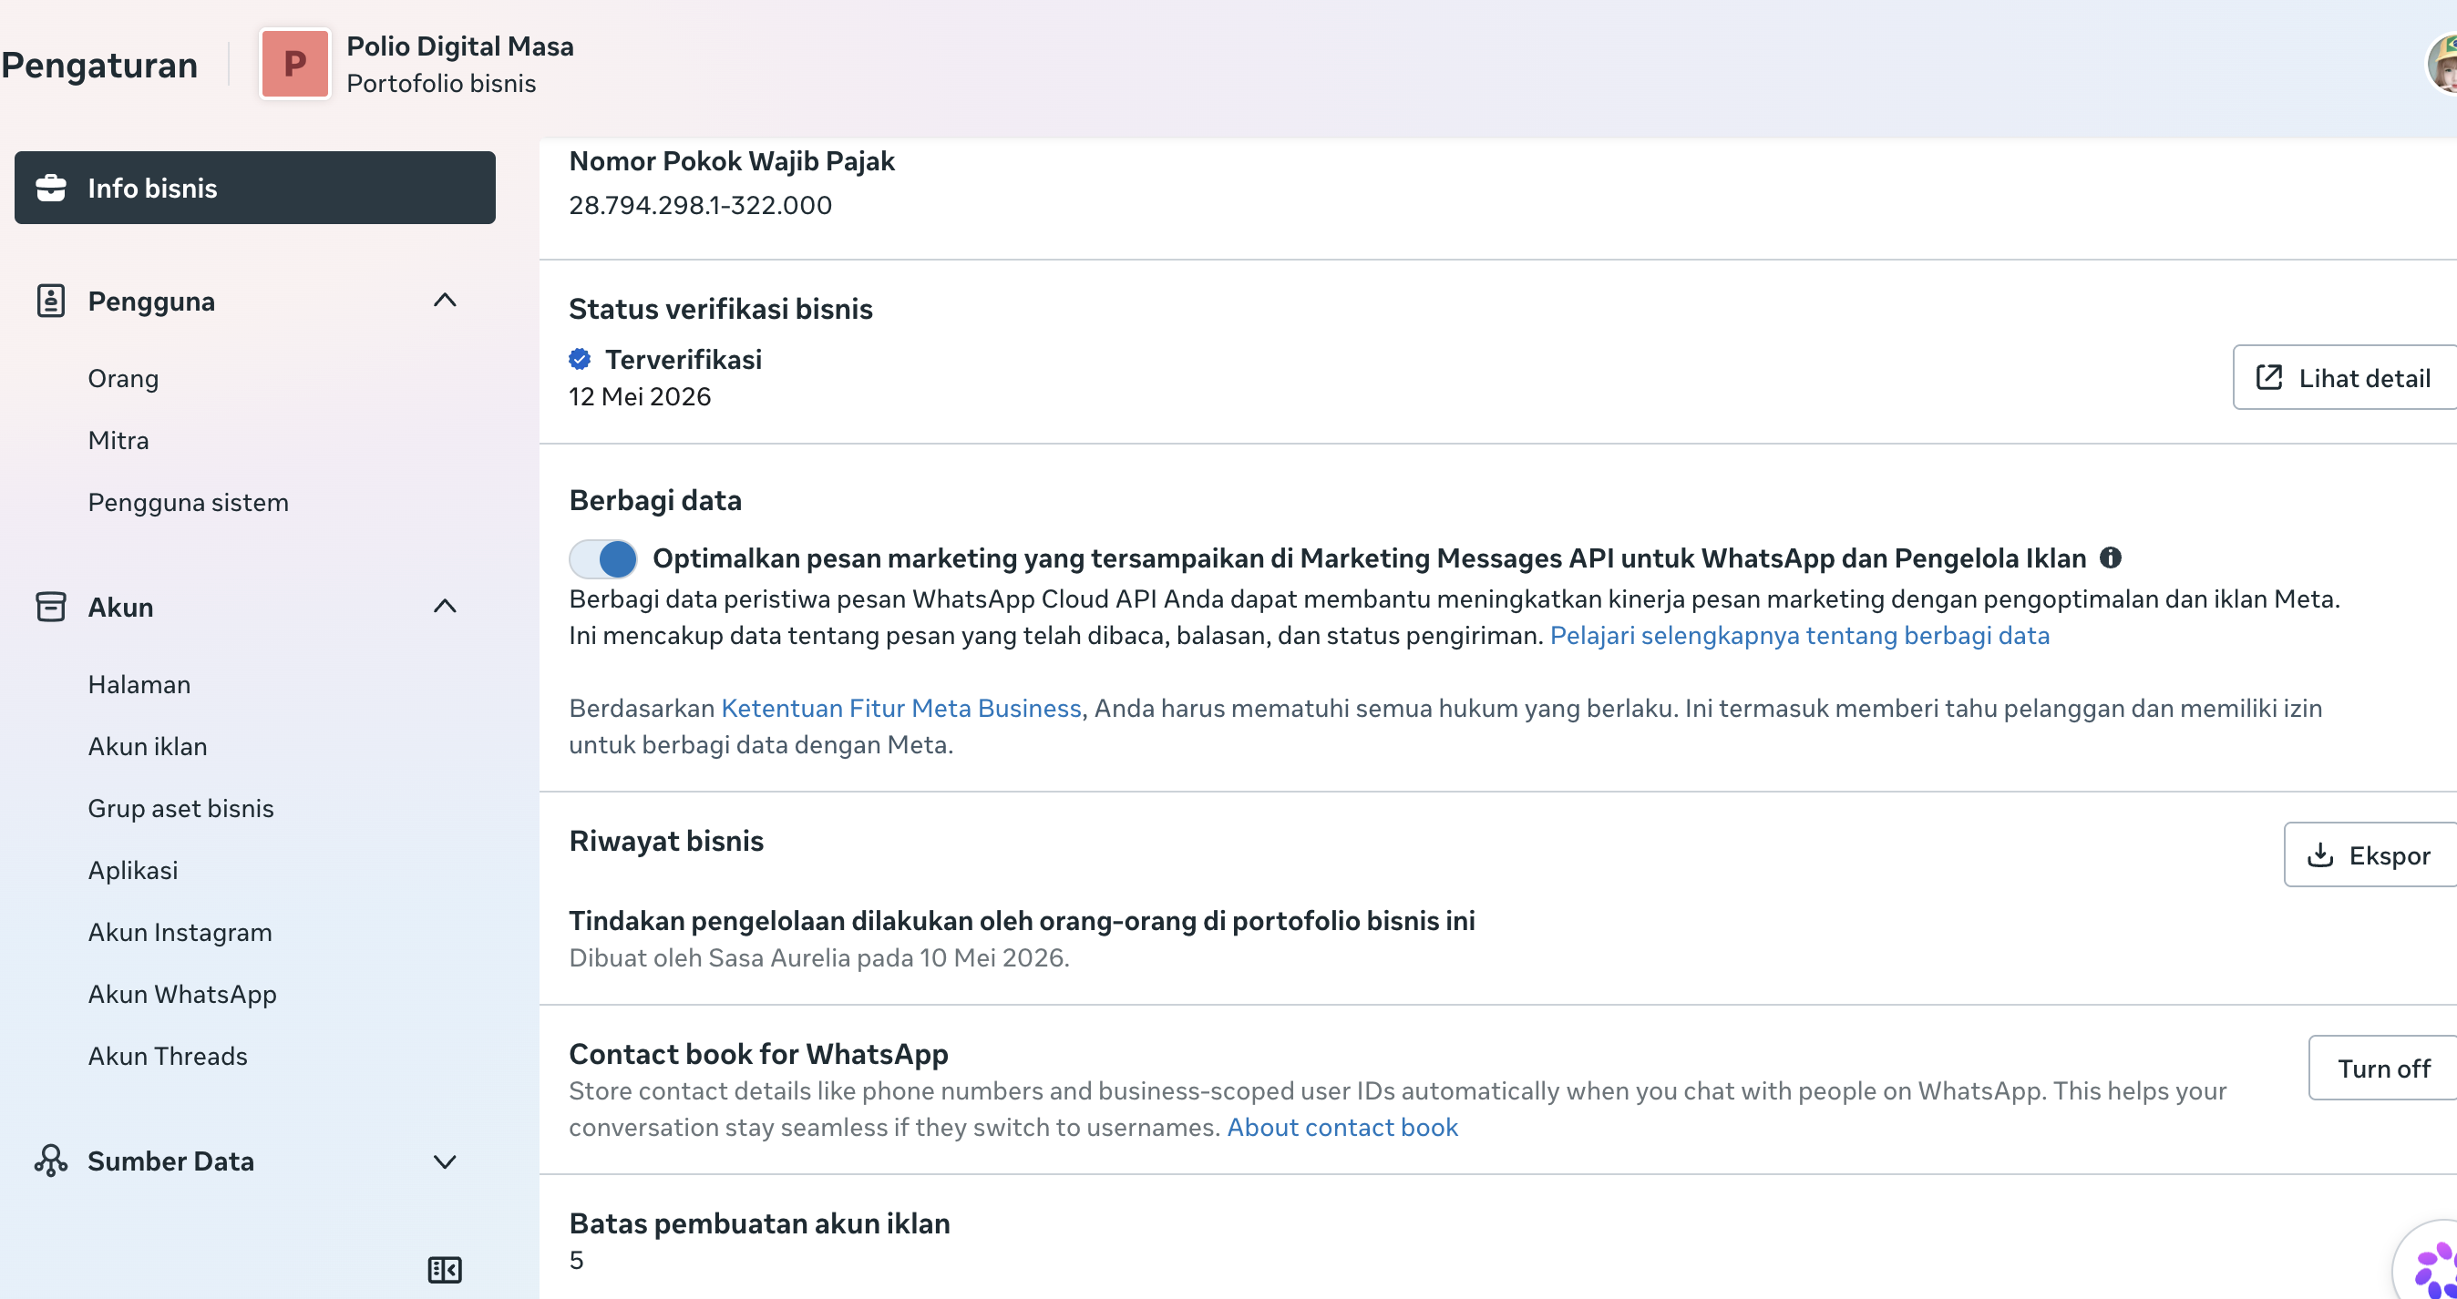Click the Sumber Data nodes icon

(x=50, y=1160)
